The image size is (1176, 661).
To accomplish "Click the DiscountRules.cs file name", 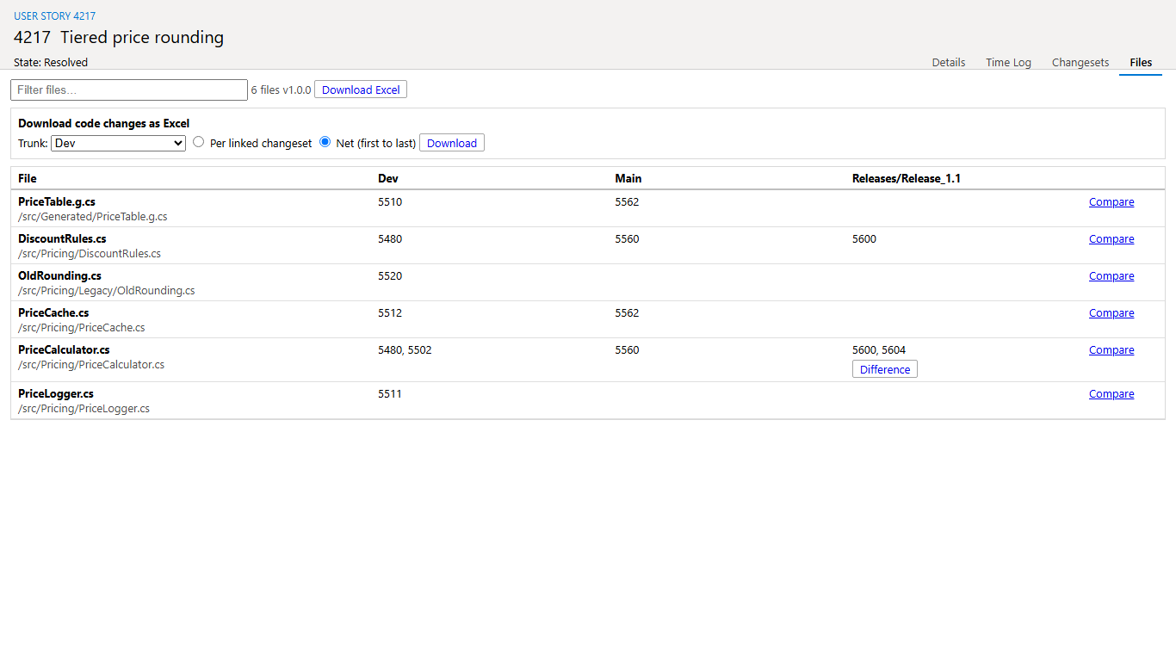I will [62, 239].
